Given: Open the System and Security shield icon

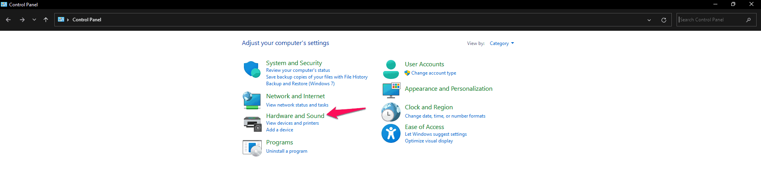Looking at the screenshot, I should coord(252,69).
